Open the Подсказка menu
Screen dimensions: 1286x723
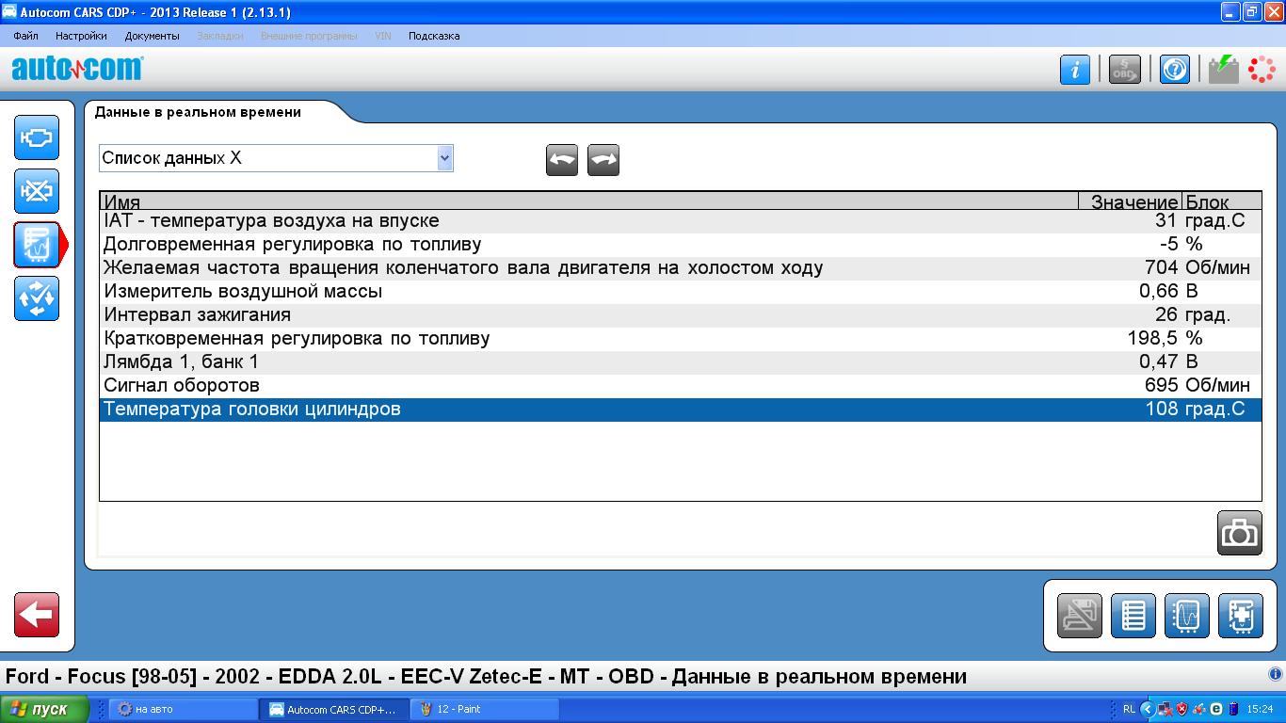point(434,36)
